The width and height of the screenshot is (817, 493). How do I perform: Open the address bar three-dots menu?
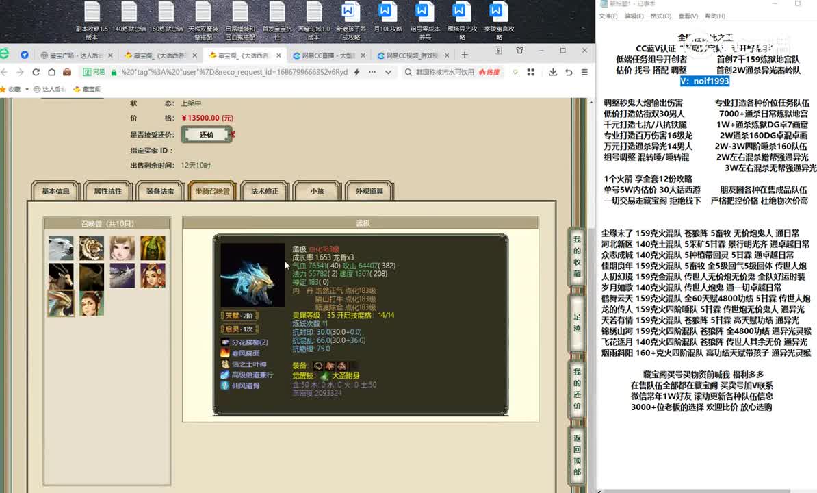372,72
